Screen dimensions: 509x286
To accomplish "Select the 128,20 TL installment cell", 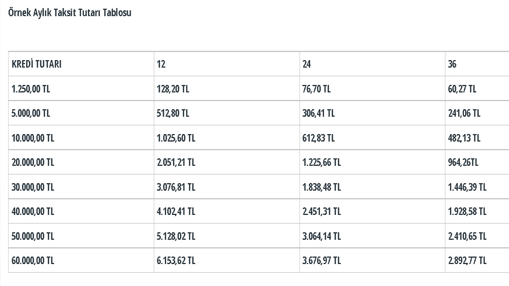I will click(227, 88).
